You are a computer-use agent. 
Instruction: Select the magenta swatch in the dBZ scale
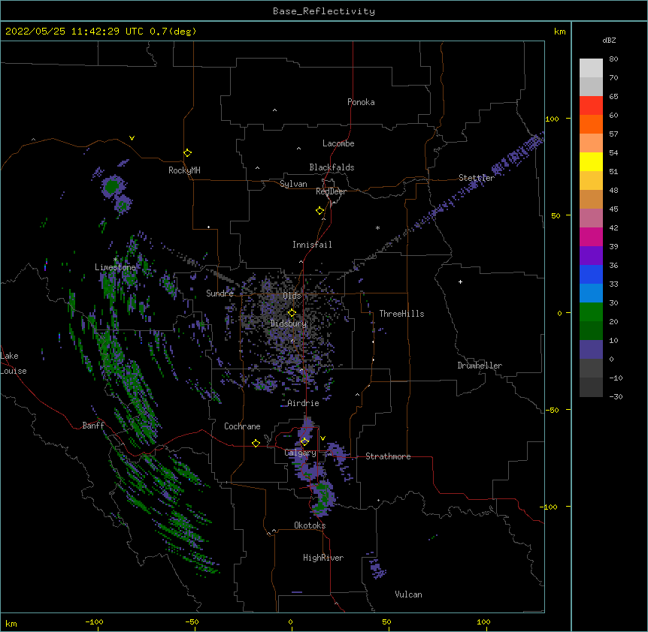[x=591, y=236]
